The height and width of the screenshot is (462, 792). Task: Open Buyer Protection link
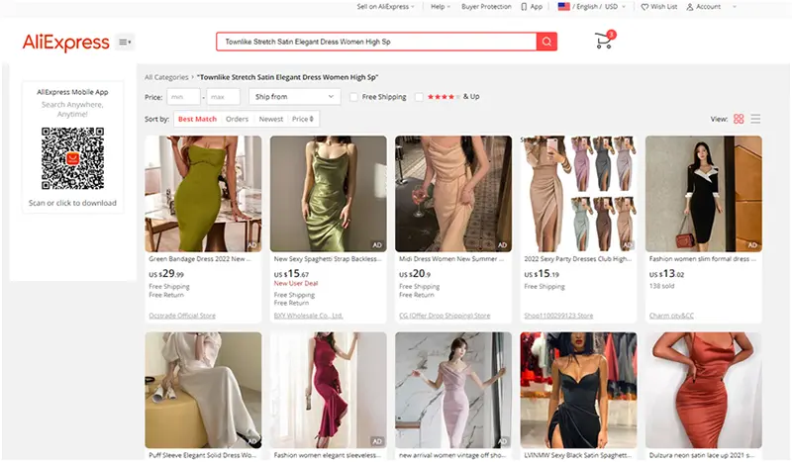486,7
